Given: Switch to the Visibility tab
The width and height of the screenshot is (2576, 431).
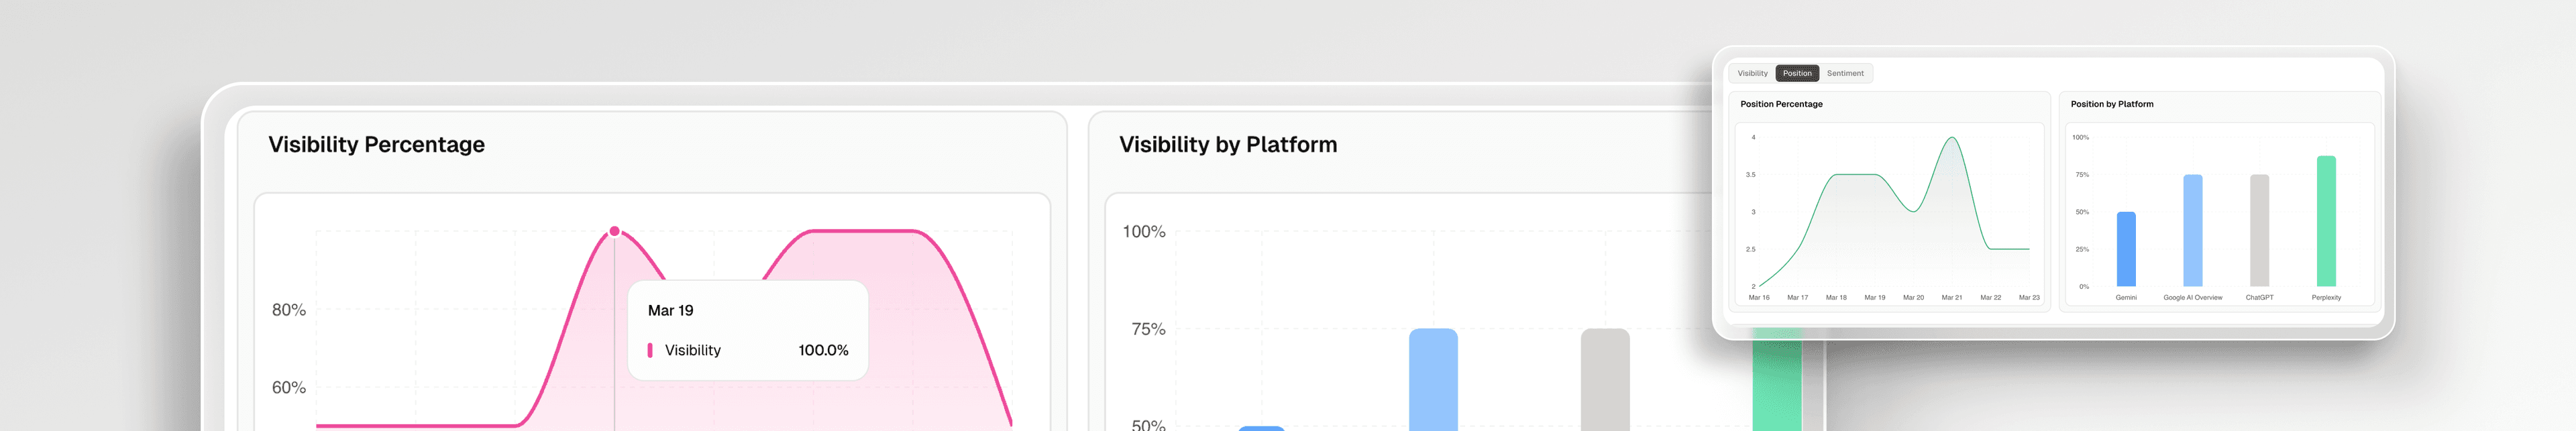Looking at the screenshot, I should (x=1755, y=73).
